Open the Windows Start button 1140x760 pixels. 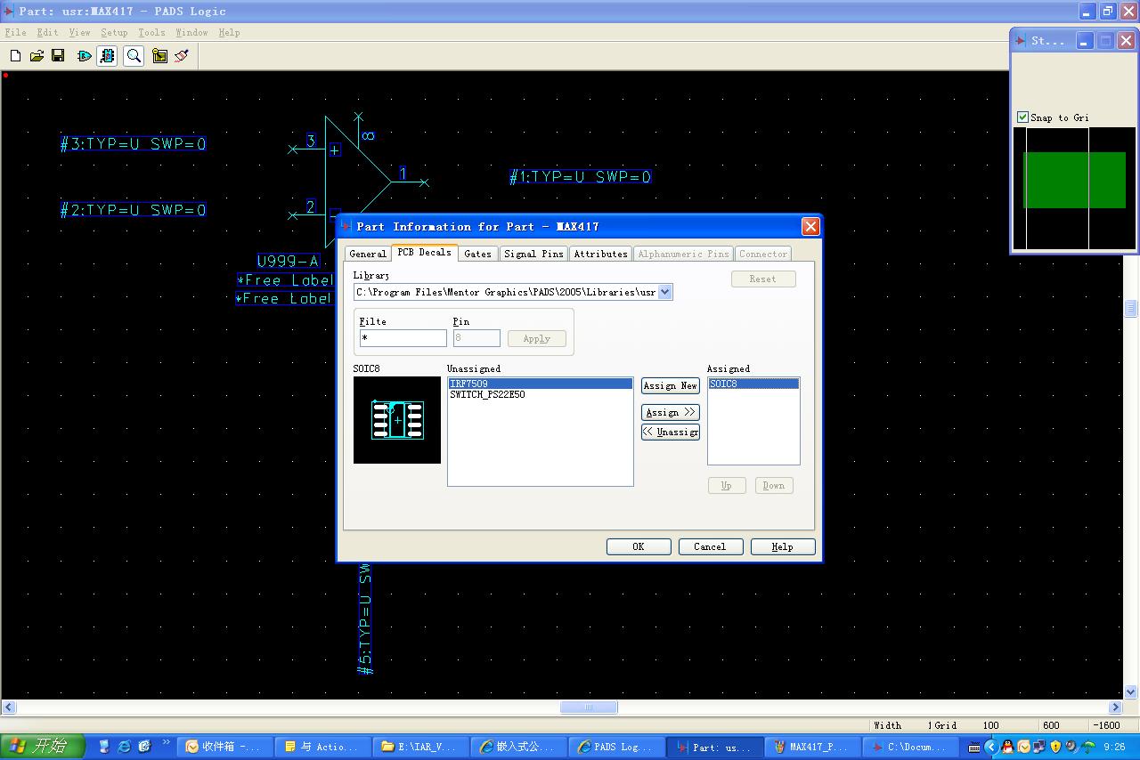[42, 746]
